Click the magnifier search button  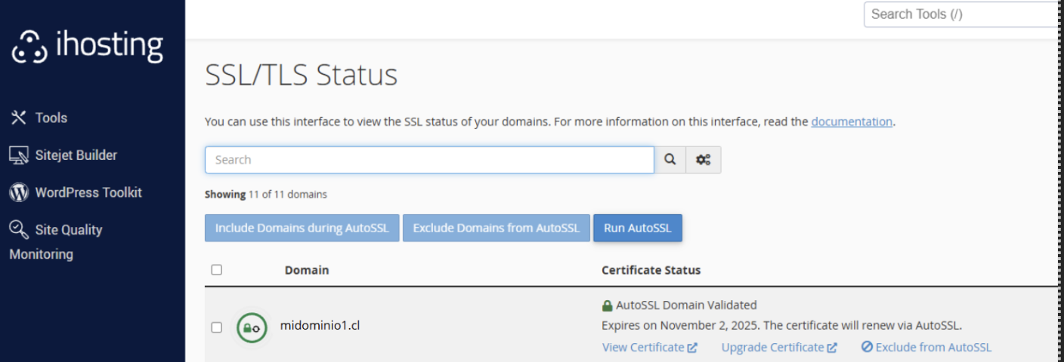click(x=670, y=160)
